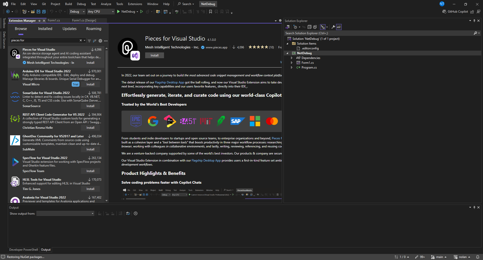The image size is (483, 260).
Task: Click the Open File folder icon
Action: [33, 12]
